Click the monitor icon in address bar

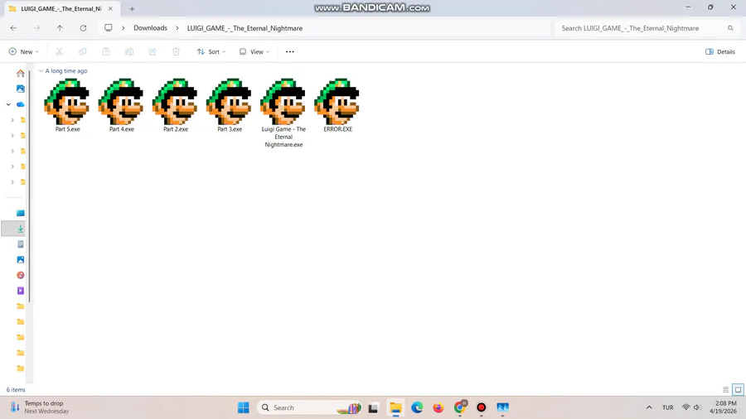pos(109,28)
